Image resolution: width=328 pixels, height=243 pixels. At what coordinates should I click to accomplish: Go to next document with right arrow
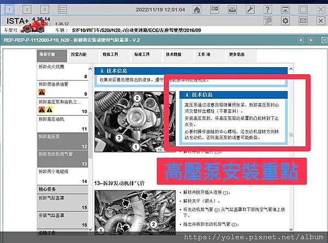click(x=311, y=40)
